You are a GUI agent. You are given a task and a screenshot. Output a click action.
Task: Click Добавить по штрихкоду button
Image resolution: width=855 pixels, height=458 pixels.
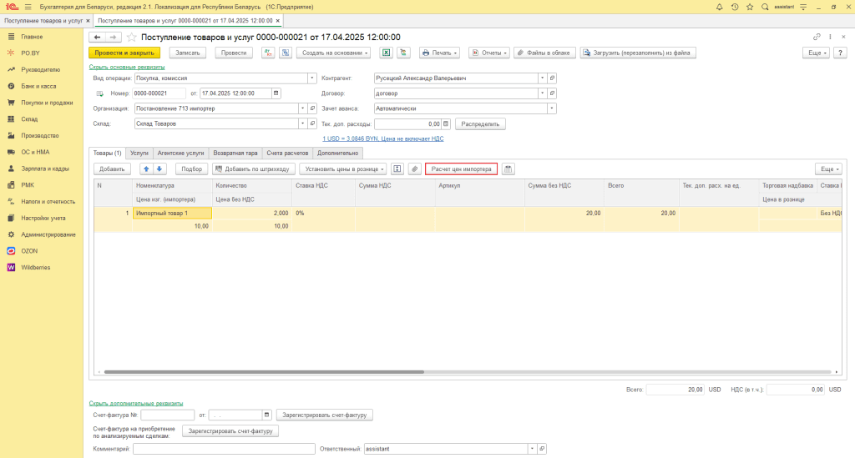(x=254, y=169)
